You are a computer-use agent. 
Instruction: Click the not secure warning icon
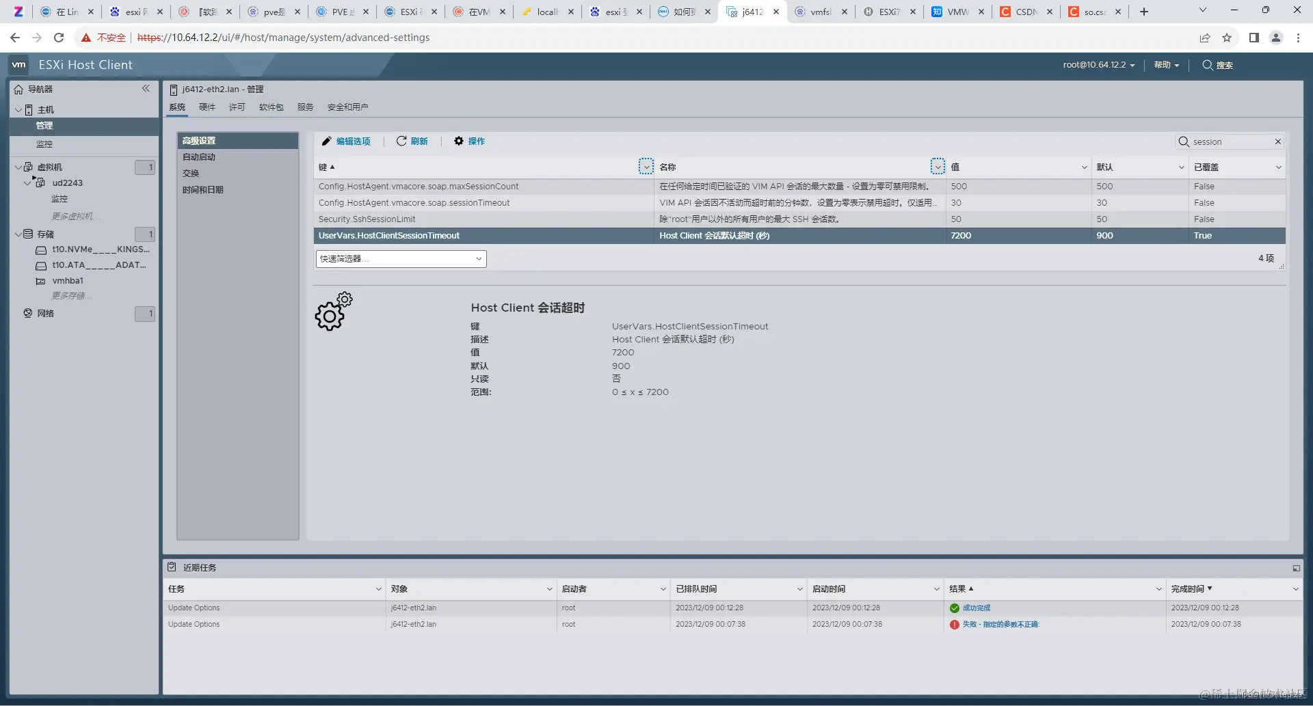pyautogui.click(x=85, y=38)
